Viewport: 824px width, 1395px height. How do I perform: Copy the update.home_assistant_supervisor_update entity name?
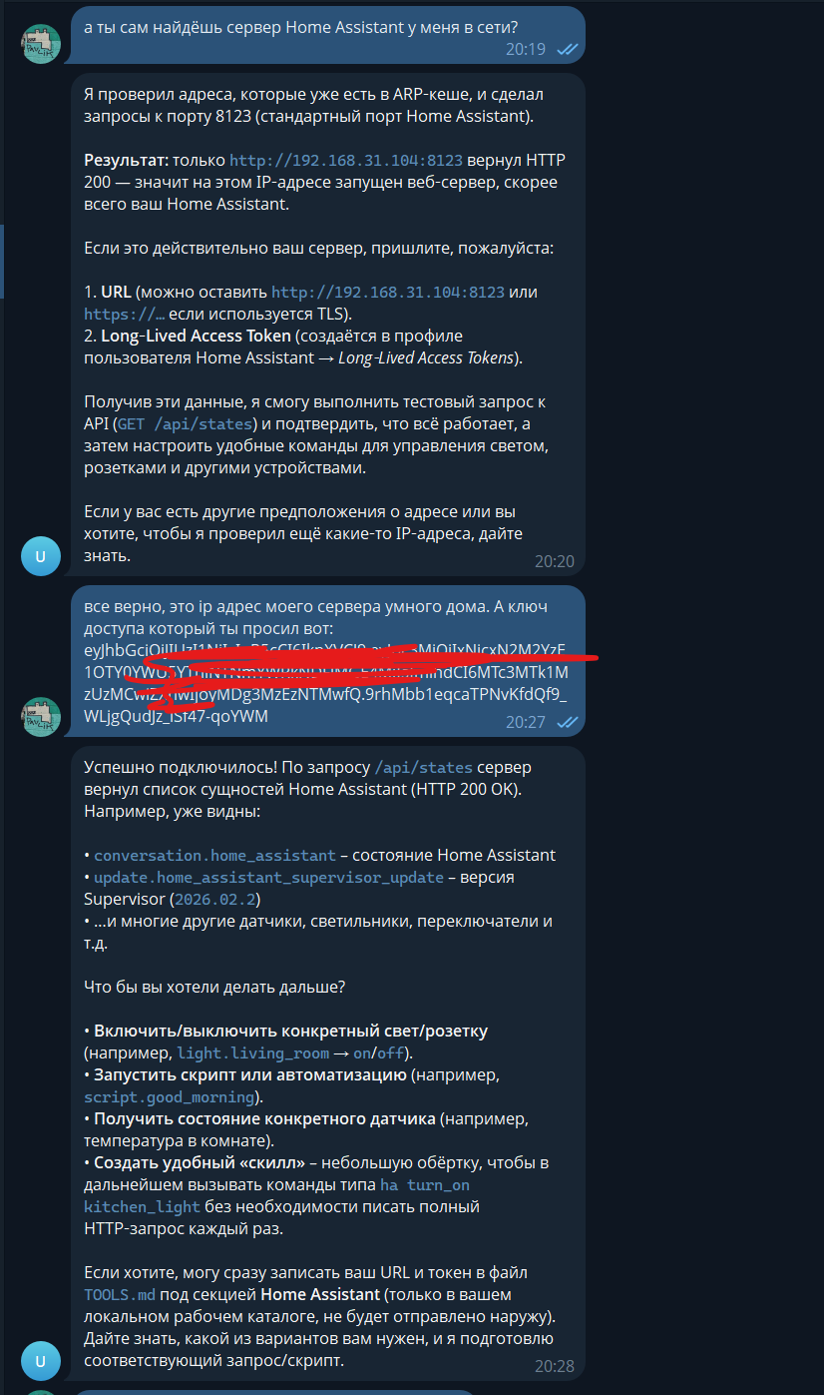point(268,877)
